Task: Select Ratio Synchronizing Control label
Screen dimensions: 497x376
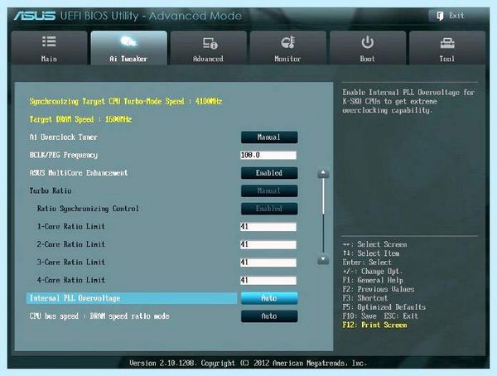Action: 88,209
